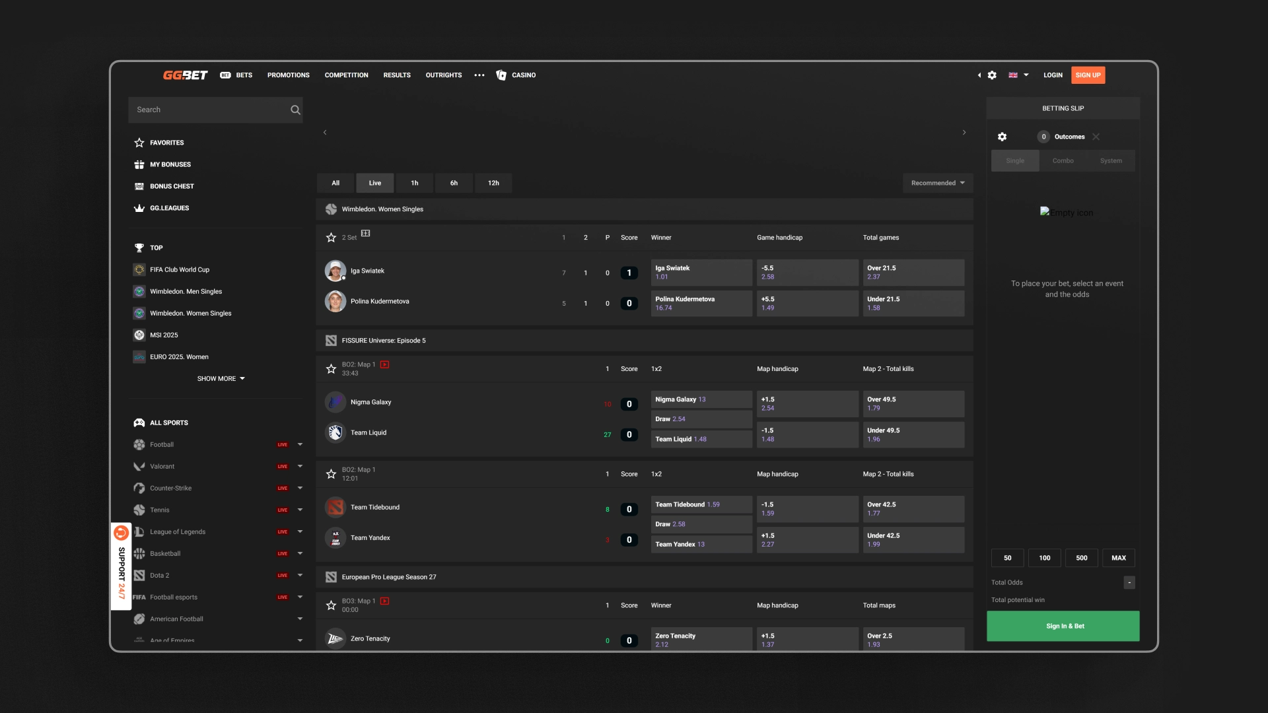Expand the Counter-Strike row arrow
Image resolution: width=1268 pixels, height=713 pixels.
300,488
